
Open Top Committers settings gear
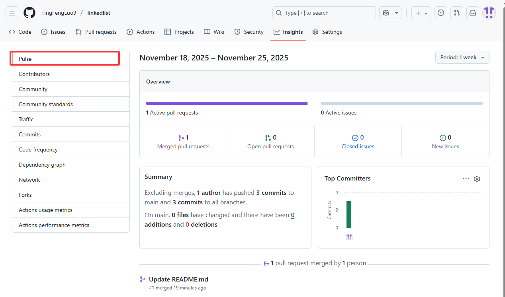477,179
